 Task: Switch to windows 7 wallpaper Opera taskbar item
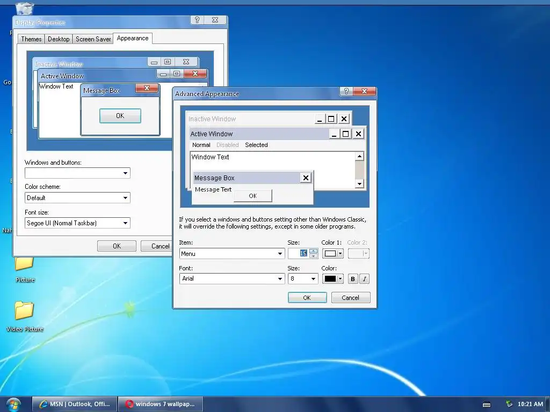(161, 404)
